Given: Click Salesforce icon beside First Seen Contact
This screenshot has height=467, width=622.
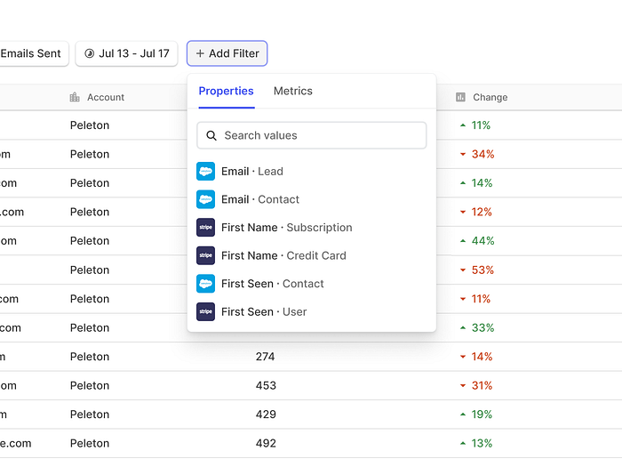Looking at the screenshot, I should coord(205,284).
